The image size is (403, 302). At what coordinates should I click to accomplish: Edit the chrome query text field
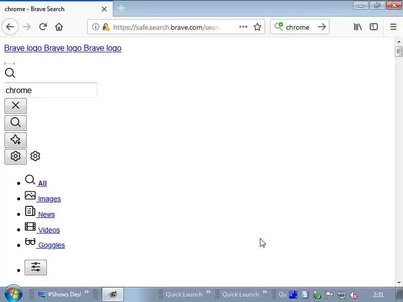click(51, 90)
